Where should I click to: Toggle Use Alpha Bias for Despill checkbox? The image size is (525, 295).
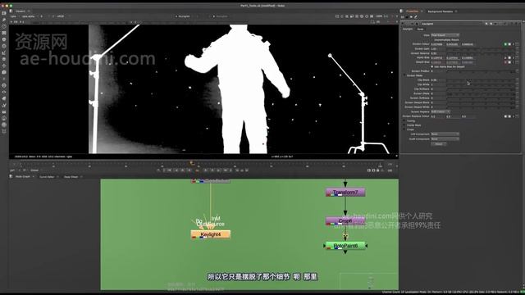[432, 66]
